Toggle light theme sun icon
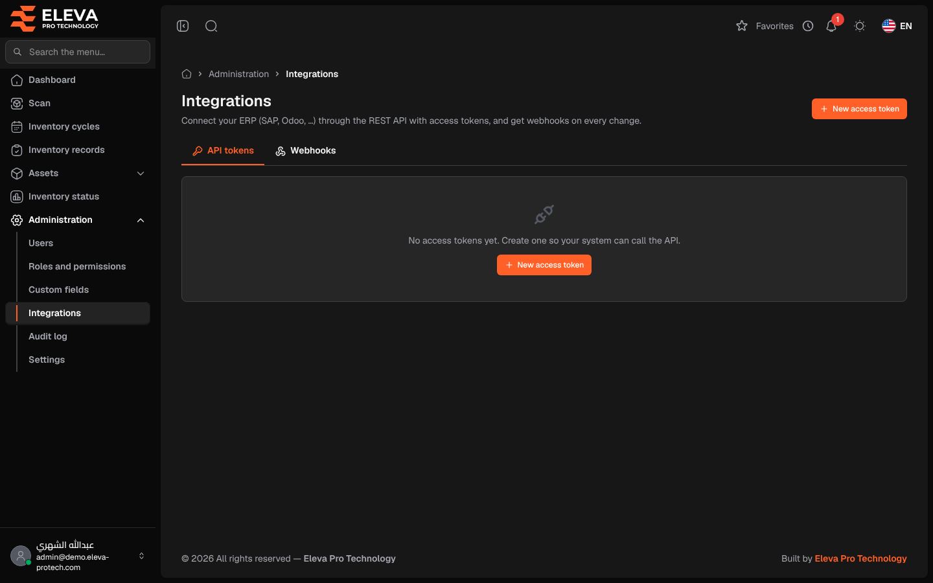Image resolution: width=933 pixels, height=583 pixels. tap(860, 26)
